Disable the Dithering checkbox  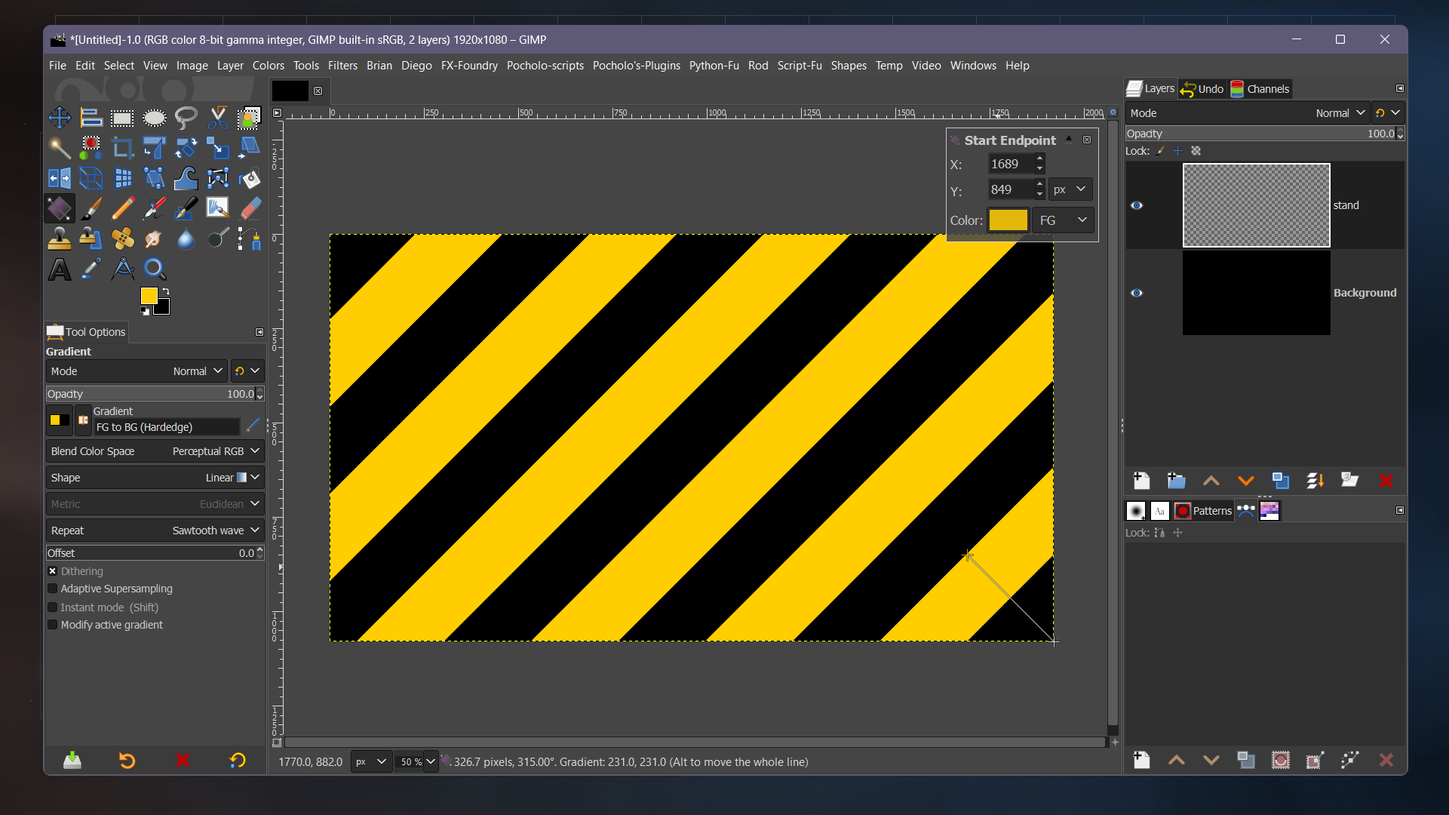coord(53,571)
